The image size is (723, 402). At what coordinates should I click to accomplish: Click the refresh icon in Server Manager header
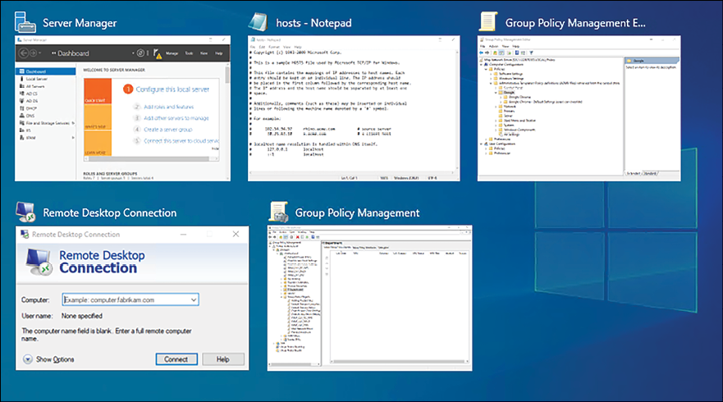pos(140,53)
